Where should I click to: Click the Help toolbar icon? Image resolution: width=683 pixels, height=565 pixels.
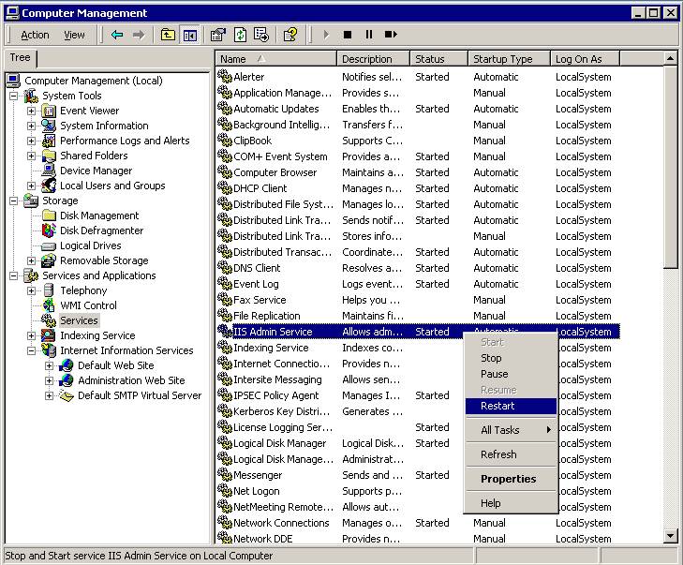tap(290, 35)
